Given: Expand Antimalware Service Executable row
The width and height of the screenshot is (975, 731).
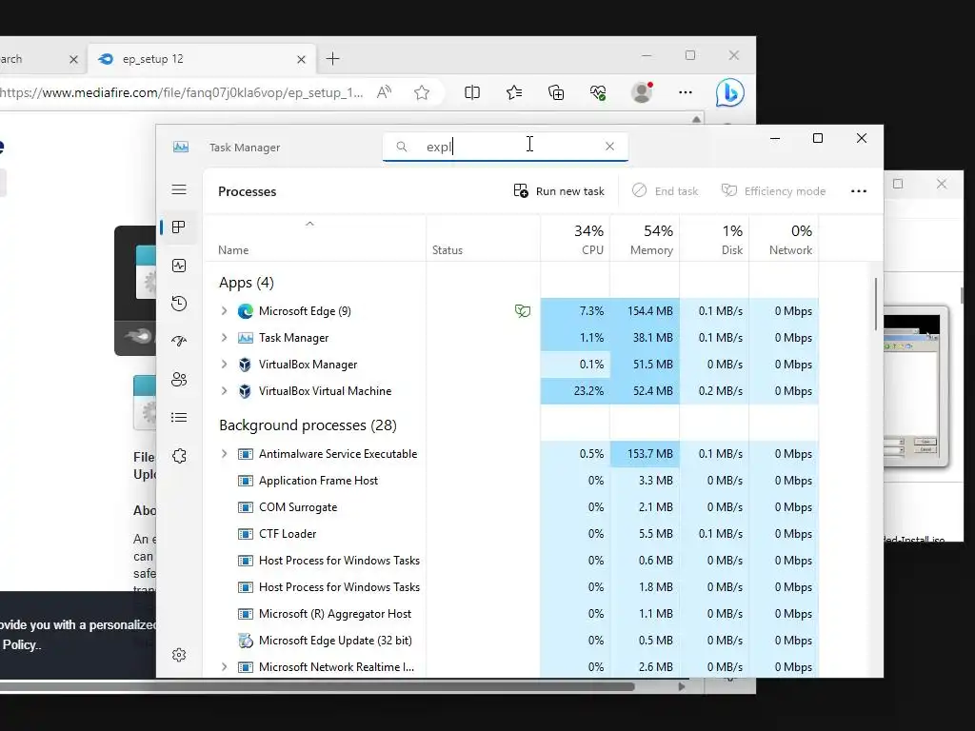Looking at the screenshot, I should point(224,454).
